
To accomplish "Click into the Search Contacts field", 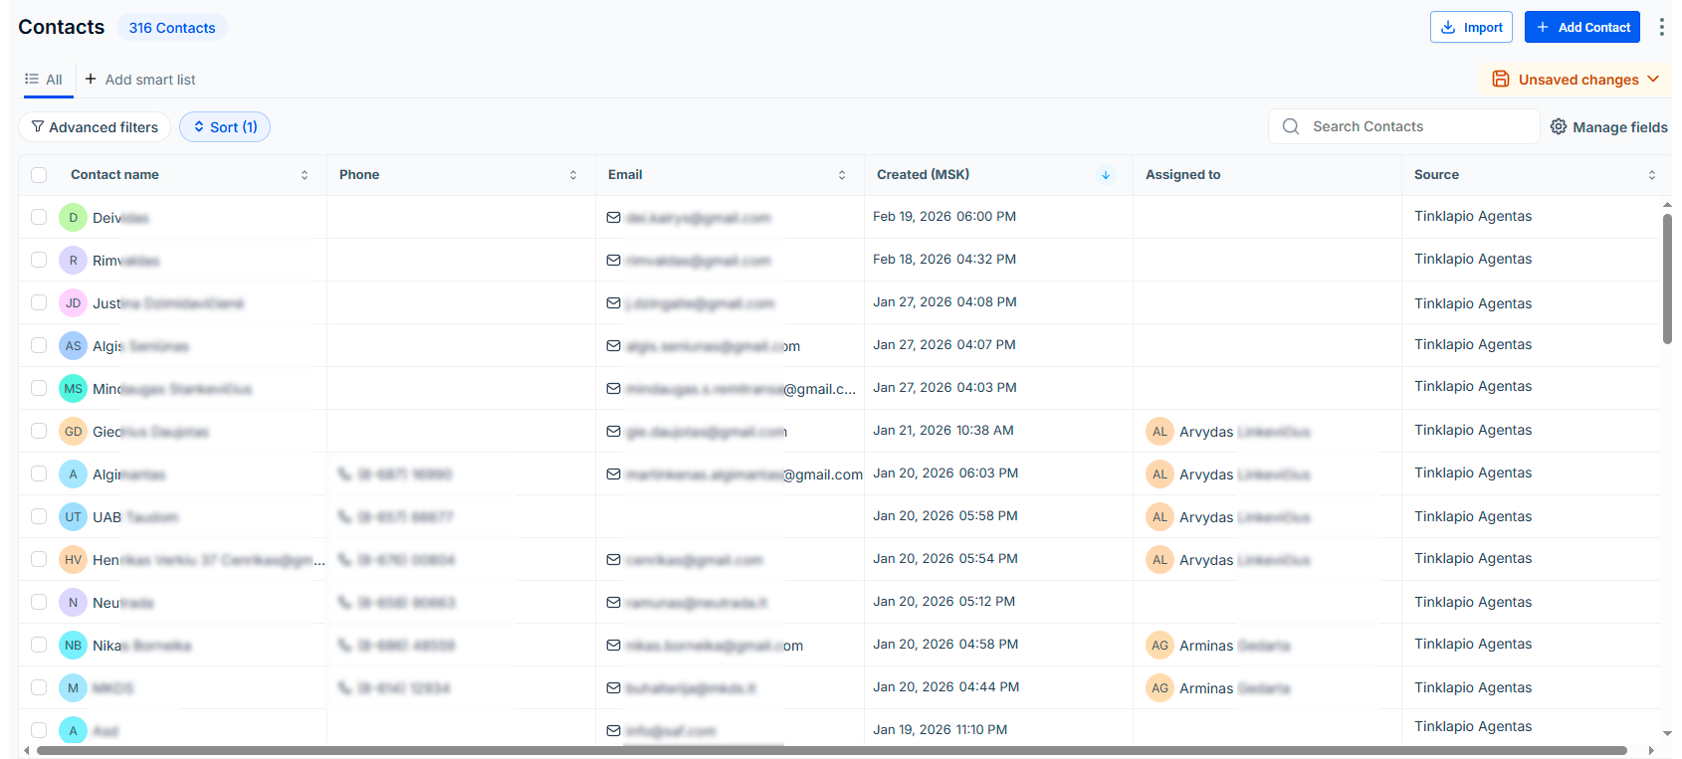I will click(1404, 126).
